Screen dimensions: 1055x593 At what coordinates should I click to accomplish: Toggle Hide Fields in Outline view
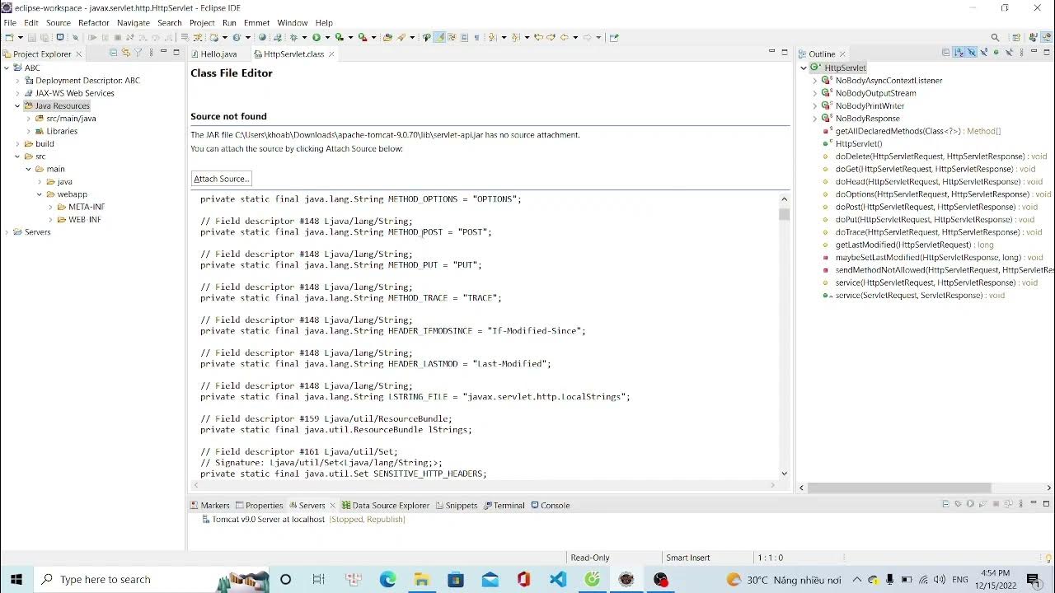[x=972, y=52]
